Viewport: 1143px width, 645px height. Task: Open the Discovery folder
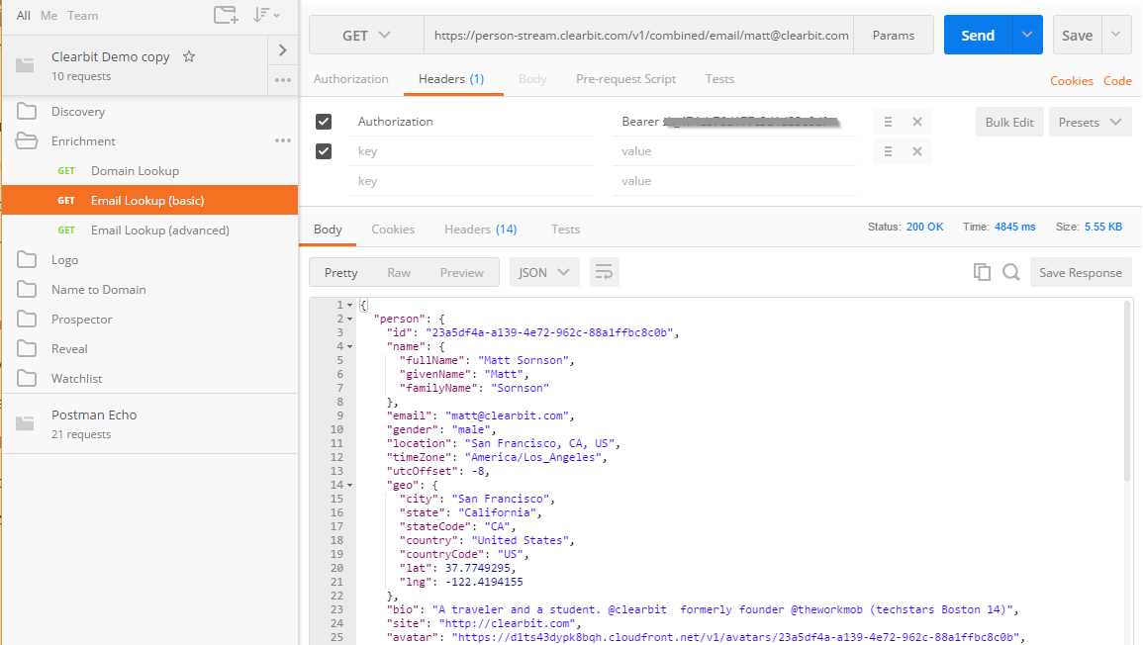tap(150, 112)
